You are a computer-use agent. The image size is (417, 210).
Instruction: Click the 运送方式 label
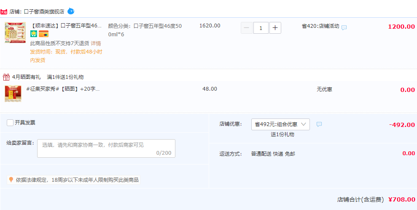pos(231,153)
